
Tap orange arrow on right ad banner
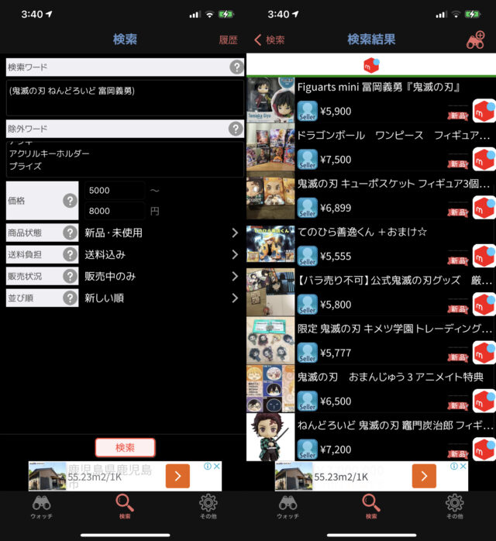click(x=424, y=476)
